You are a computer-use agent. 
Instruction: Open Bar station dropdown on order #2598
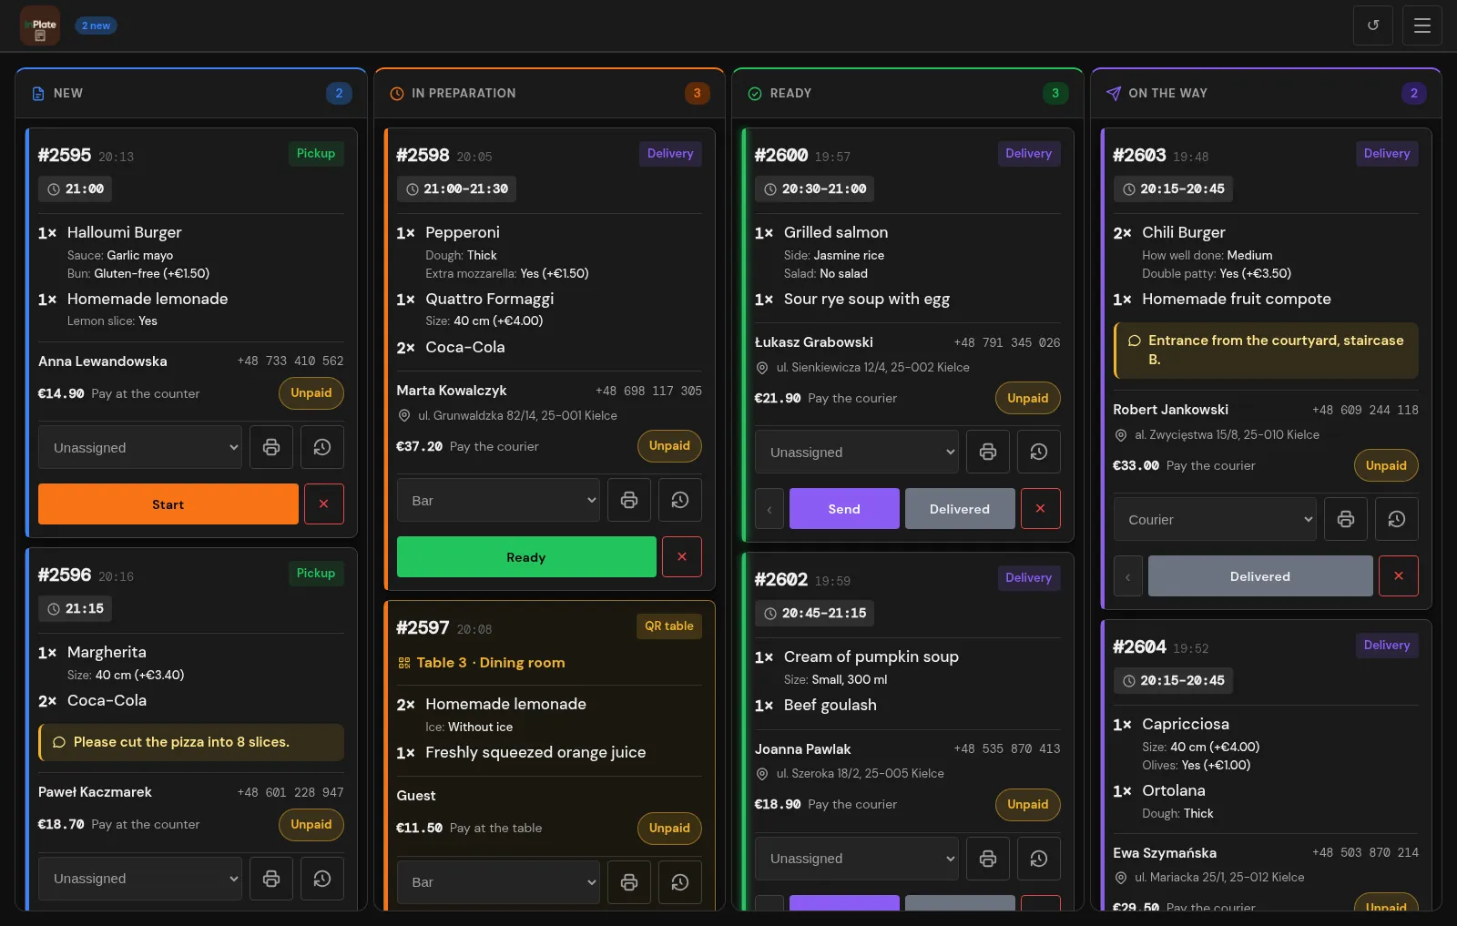pyautogui.click(x=498, y=500)
